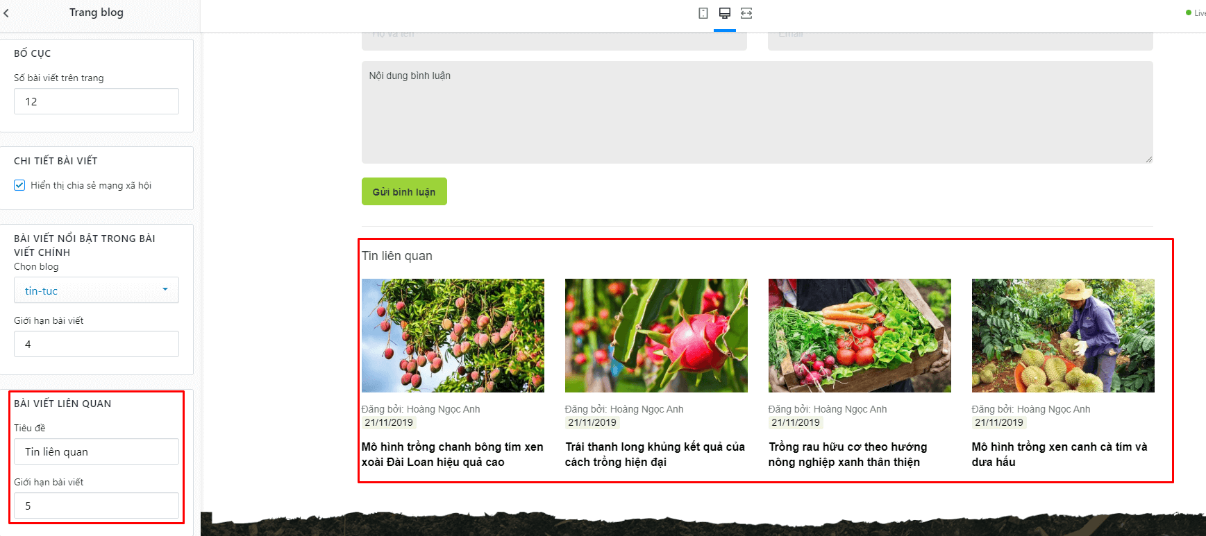Switch to full-width preview icon
1206x536 pixels.
(746, 13)
